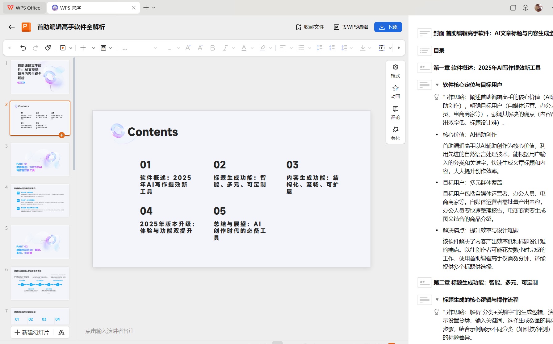Select outline item 目录
This screenshot has height=344, width=553.
pos(439,51)
